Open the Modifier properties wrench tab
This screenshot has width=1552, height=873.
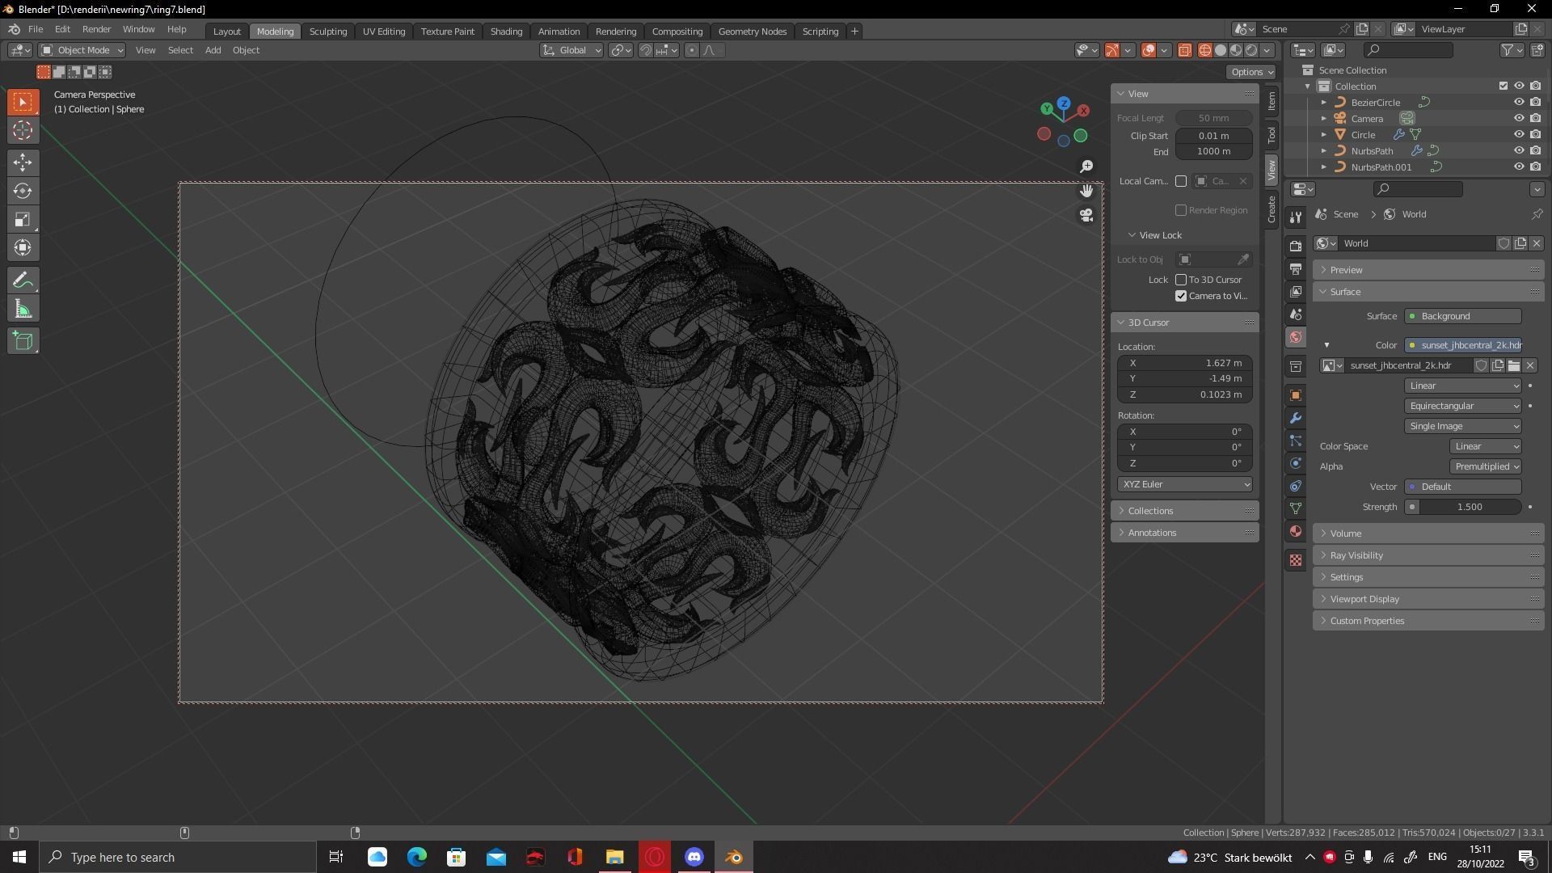point(1296,418)
